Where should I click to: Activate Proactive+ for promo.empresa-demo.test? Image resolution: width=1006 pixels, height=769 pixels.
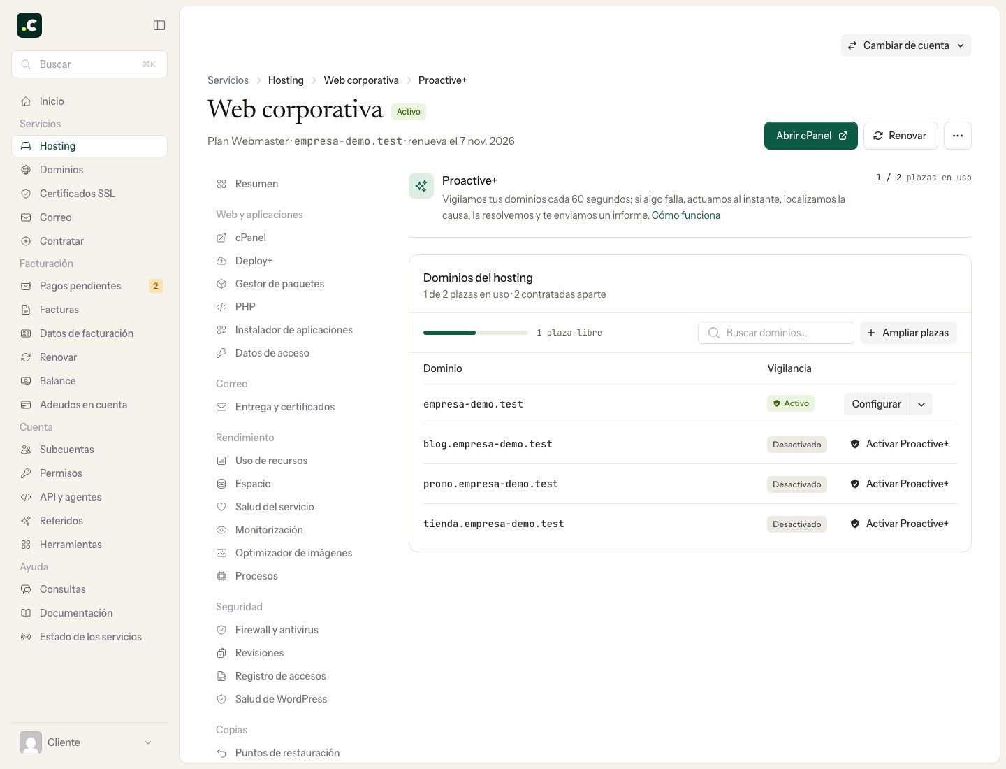(900, 484)
